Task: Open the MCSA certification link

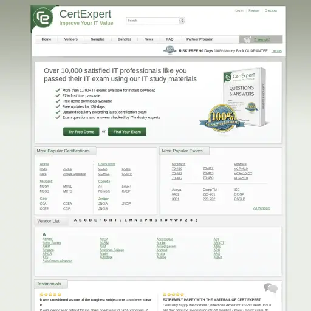Action: coord(44,186)
